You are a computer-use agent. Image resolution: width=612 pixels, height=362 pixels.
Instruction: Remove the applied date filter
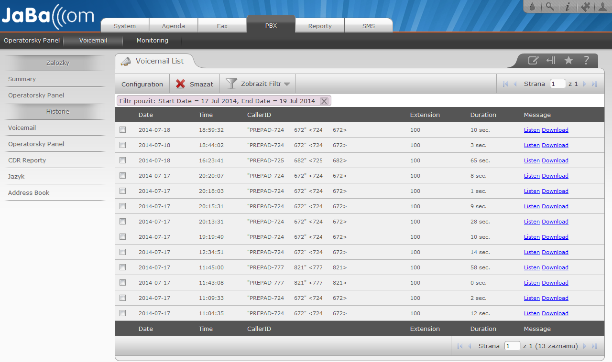pyautogui.click(x=324, y=101)
